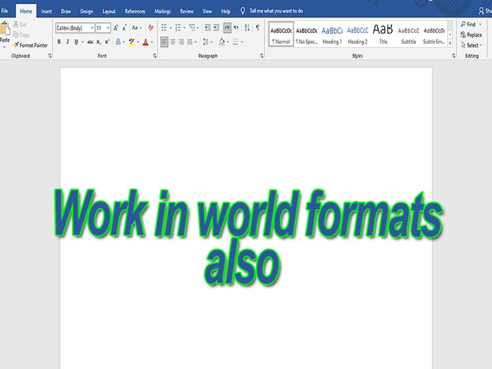Switch to the Review tab
Image resolution: width=492 pixels, height=369 pixels.
tap(186, 11)
